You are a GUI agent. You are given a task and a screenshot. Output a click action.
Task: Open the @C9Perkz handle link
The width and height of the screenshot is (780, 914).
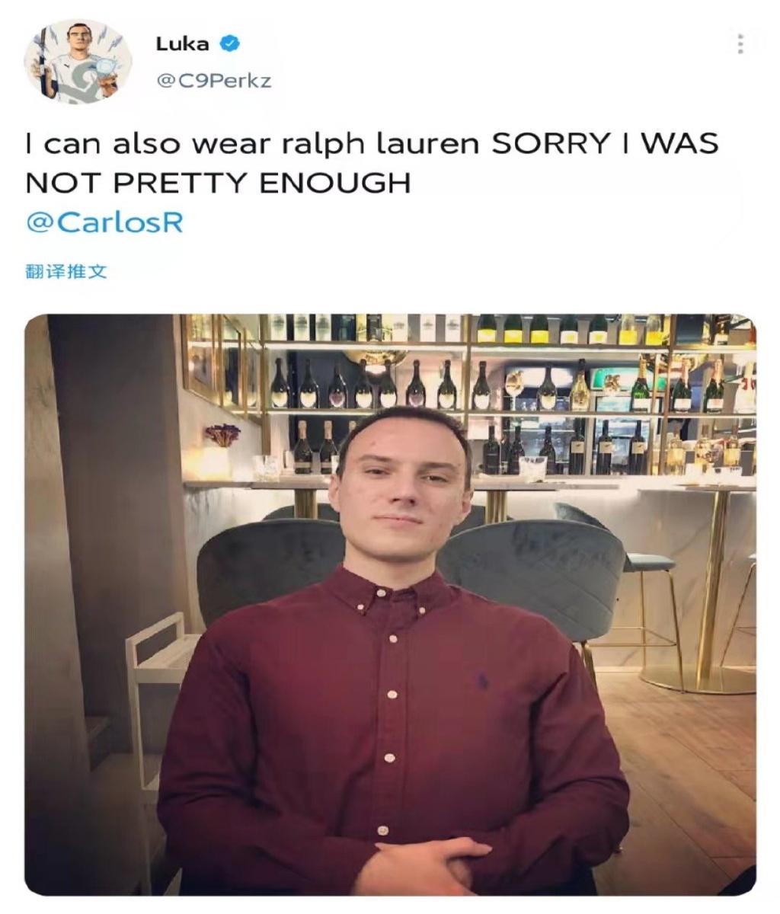coord(213,80)
